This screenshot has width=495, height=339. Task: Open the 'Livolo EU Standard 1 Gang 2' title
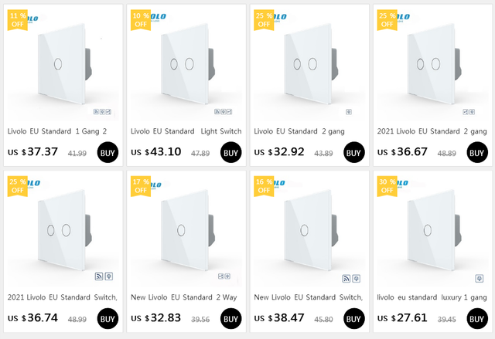[x=63, y=131]
